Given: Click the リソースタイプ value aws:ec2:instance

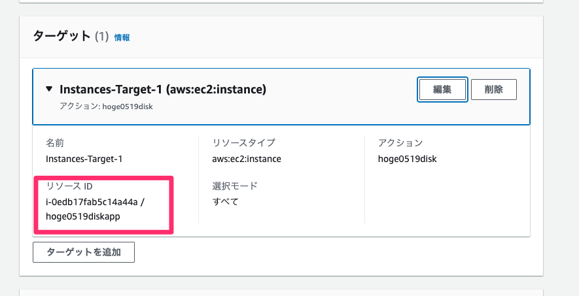Looking at the screenshot, I should coord(247,159).
